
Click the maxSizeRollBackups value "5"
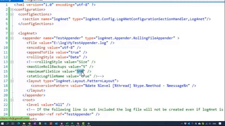point(84,67)
